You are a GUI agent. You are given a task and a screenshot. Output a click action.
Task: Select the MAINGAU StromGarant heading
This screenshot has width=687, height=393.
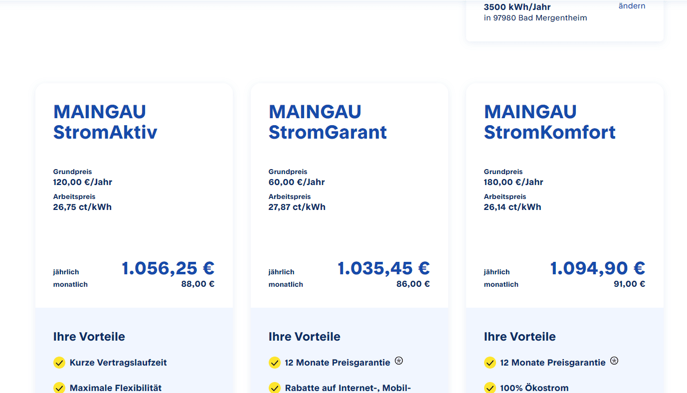(328, 122)
